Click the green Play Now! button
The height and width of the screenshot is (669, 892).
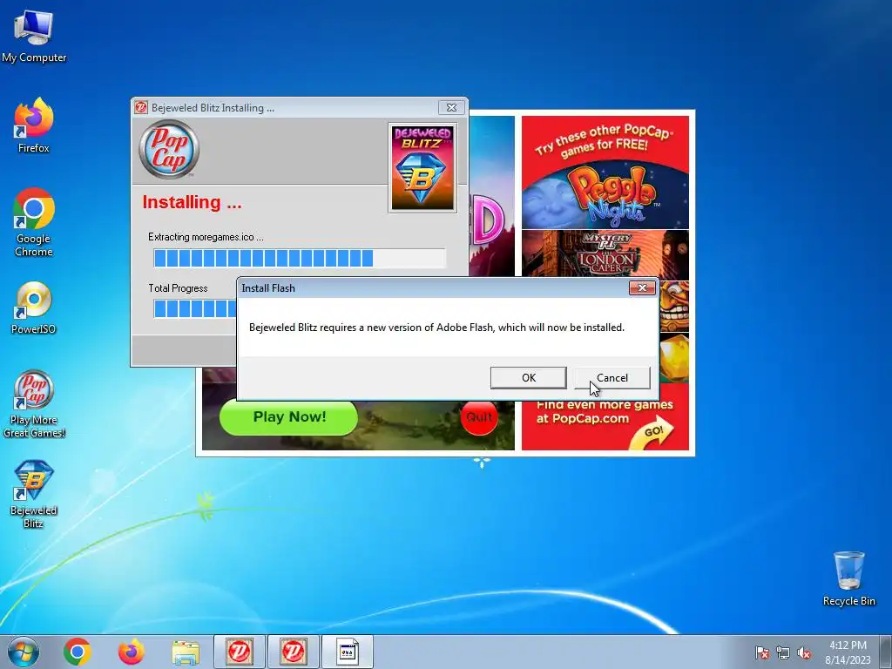click(x=289, y=417)
